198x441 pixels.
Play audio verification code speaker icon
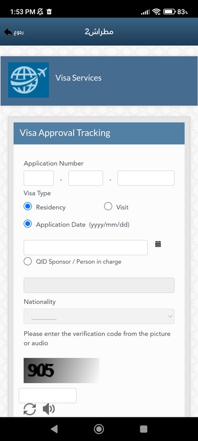[x=49, y=409]
